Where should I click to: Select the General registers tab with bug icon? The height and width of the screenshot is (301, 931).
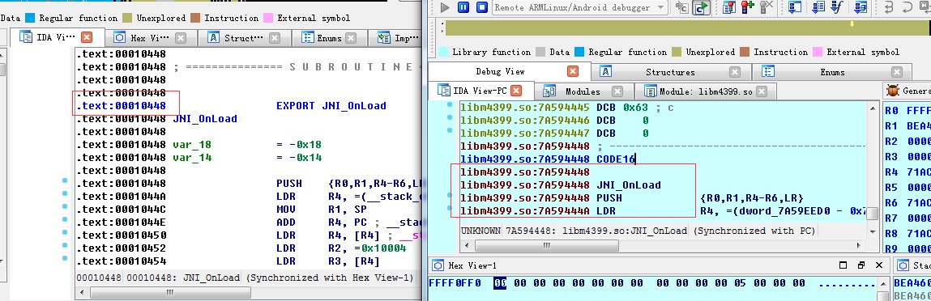click(908, 91)
